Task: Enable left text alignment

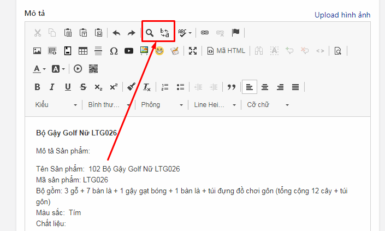Action: point(249,87)
